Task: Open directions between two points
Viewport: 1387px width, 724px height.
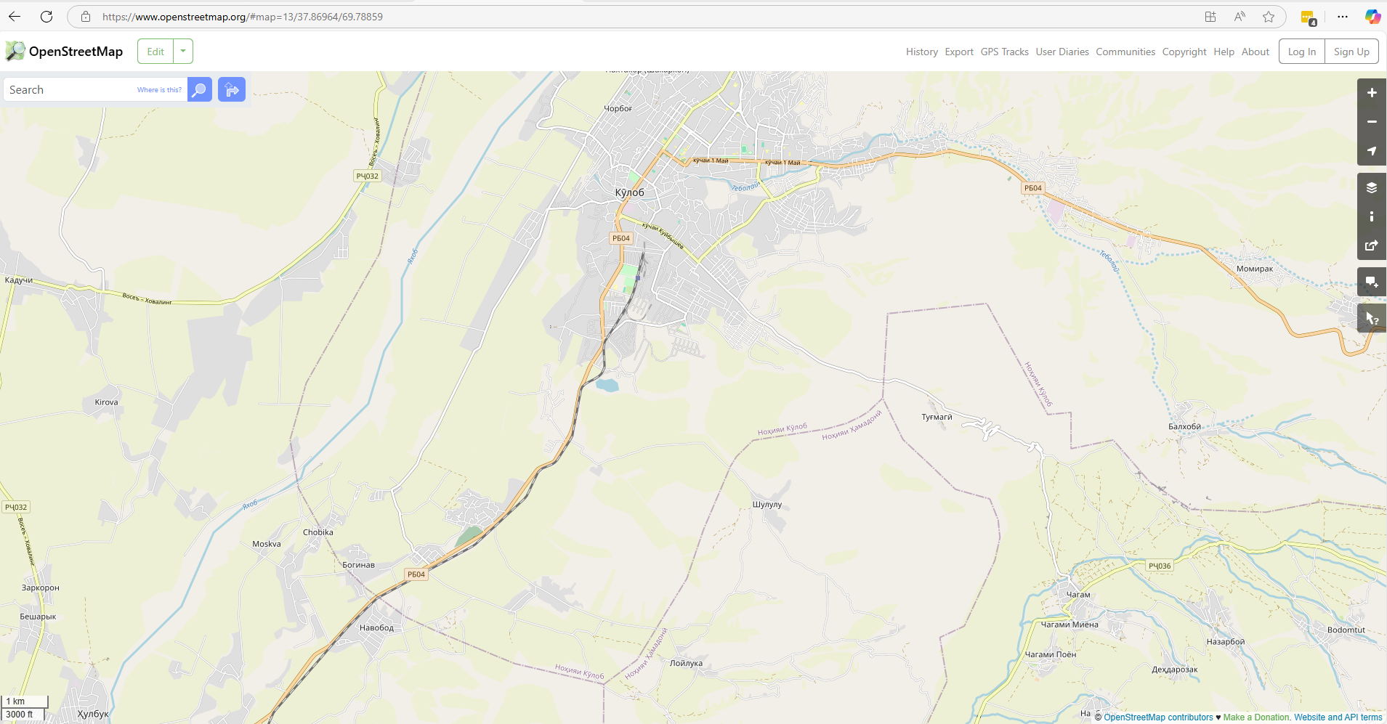Action: click(x=232, y=90)
